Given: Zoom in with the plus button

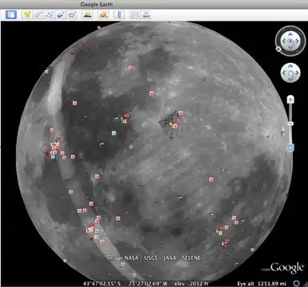Looking at the screenshot, I should (x=290, y=100).
